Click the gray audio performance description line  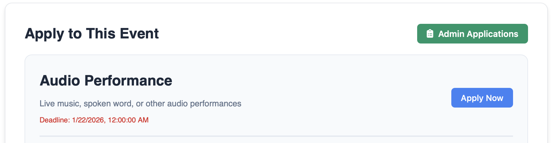tap(140, 104)
